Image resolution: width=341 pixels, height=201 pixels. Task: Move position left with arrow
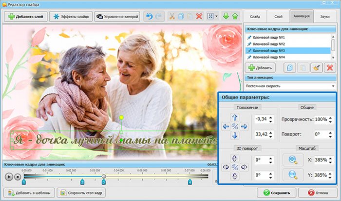coord(226,127)
